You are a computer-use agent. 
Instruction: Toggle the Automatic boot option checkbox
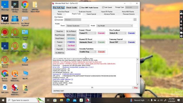(x=55, y=20)
